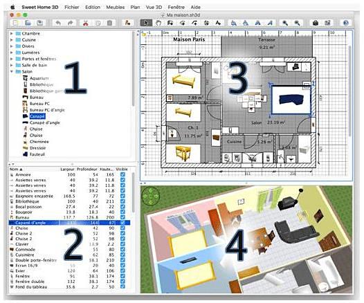Select the Pan hand tool
The width and height of the screenshot is (364, 303).
pyautogui.click(x=158, y=23)
